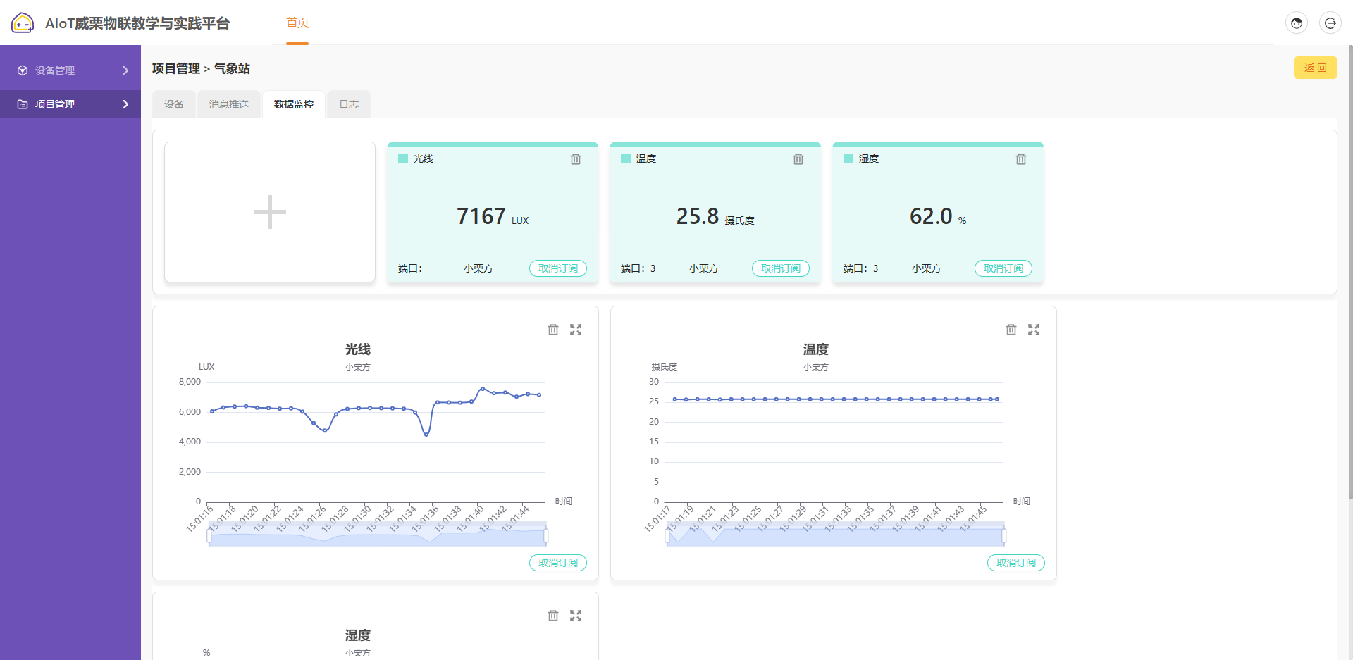Select the 日志 tab
Screen dimensions: 1353x660
pyautogui.click(x=349, y=104)
